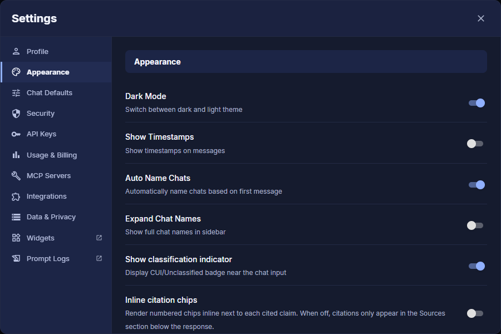Click 'Display CUI/Unclassified badge' description
This screenshot has width=501, height=334.
pyautogui.click(x=206, y=273)
